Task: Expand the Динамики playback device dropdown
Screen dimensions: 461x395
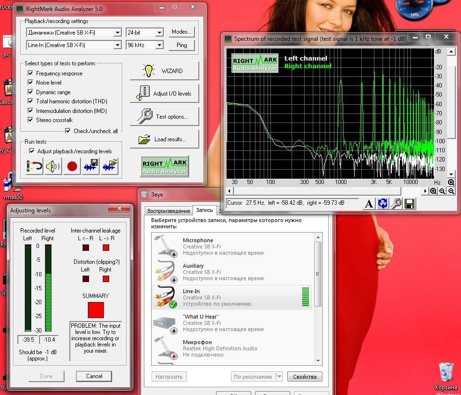Action: 117,33
